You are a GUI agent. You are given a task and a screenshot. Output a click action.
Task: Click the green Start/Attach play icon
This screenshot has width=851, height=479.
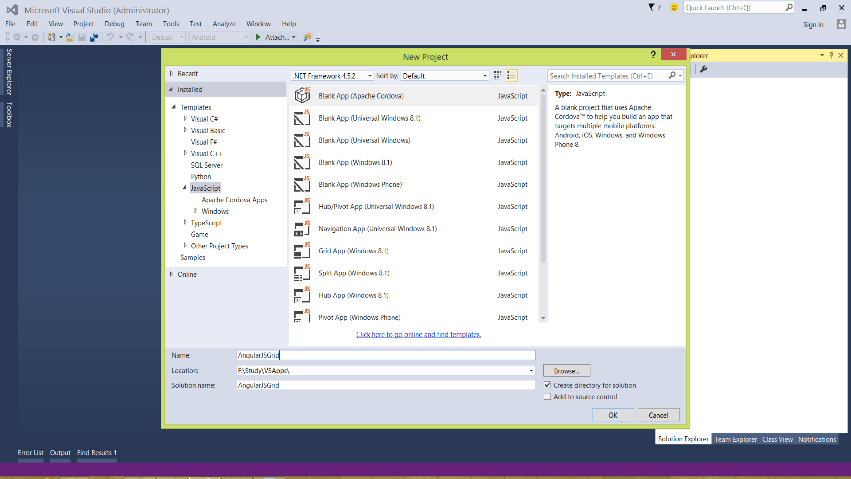(258, 37)
